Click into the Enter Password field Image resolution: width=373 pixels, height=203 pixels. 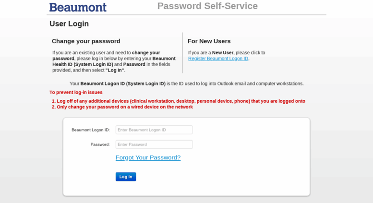(154, 144)
